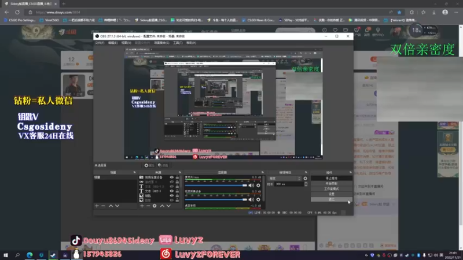Open OBS 文件(F) menu
The width and height of the screenshot is (463, 260).
point(100,43)
